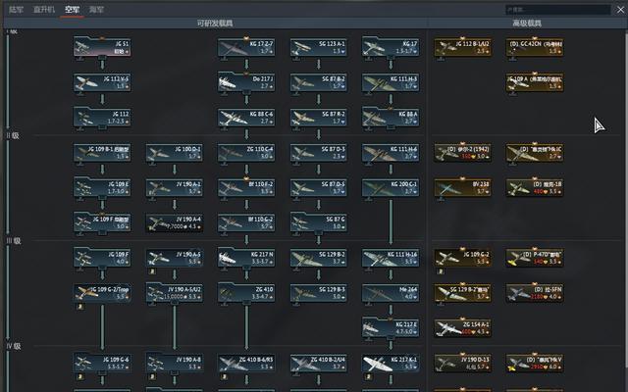The image size is (628, 392).
Task: Select the SG 87 D-5 aircraft card
Action: pos(318,187)
